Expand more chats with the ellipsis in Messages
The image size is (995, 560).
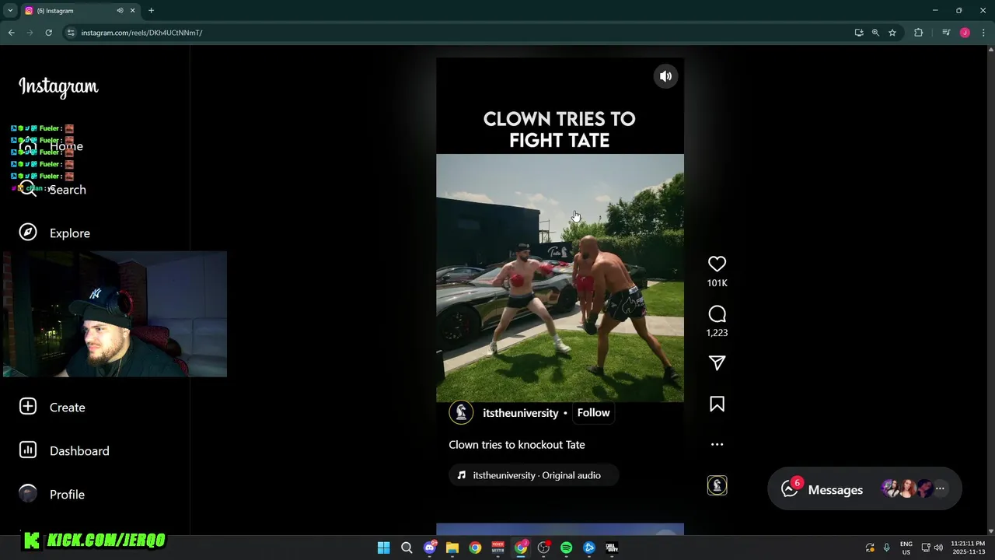(x=940, y=488)
